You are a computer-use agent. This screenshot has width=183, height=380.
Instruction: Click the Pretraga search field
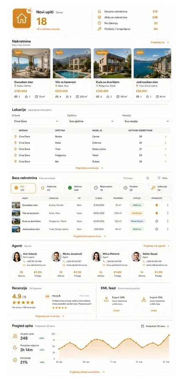pyautogui.click(x=134, y=178)
